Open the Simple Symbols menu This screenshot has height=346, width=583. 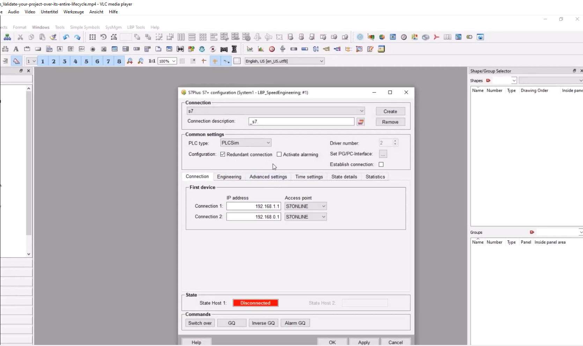pyautogui.click(x=85, y=27)
